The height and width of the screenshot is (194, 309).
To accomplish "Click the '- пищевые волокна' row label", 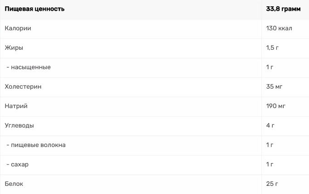I will tap(36, 145).
